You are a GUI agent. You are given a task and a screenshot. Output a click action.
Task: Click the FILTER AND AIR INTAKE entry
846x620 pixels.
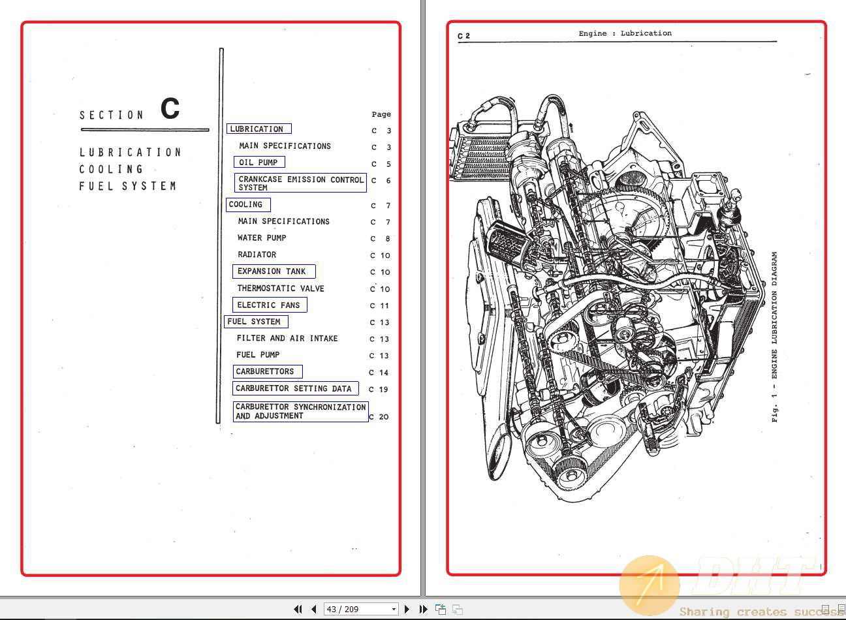(x=287, y=339)
